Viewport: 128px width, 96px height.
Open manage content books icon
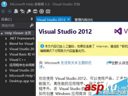coord(48,11)
